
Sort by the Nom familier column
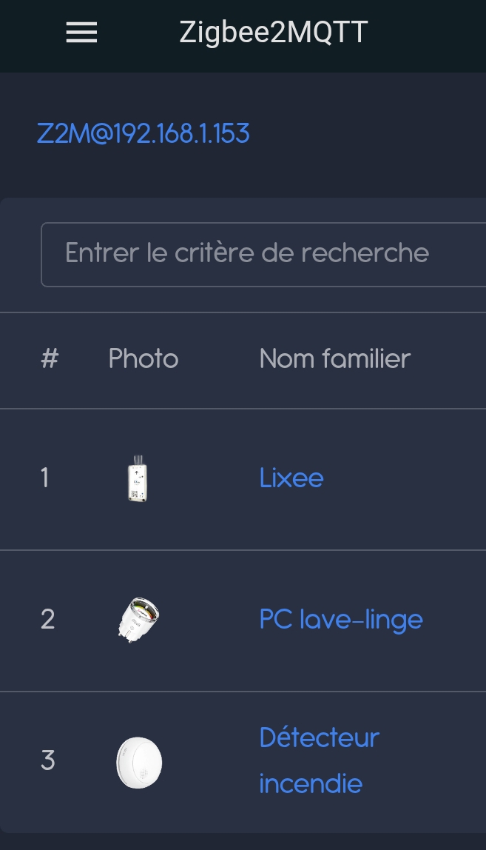coord(335,359)
